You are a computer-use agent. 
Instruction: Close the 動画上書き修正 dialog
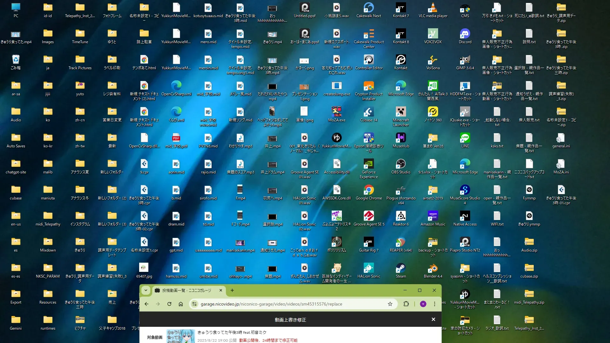point(433,319)
